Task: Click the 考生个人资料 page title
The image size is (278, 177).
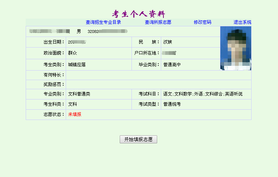Action: pos(138,14)
